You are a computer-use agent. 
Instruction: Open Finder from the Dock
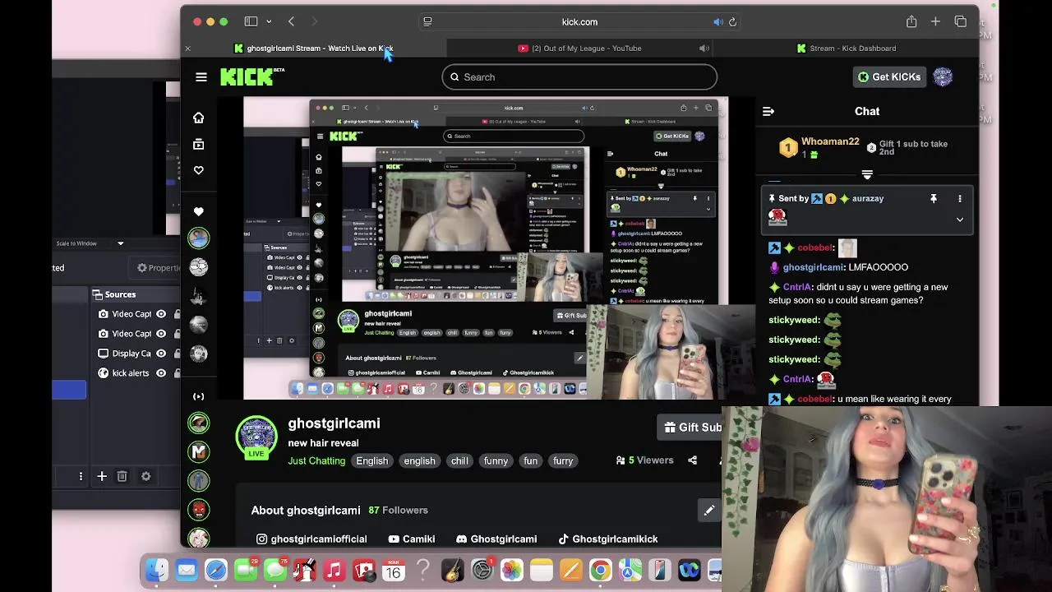pyautogui.click(x=156, y=570)
